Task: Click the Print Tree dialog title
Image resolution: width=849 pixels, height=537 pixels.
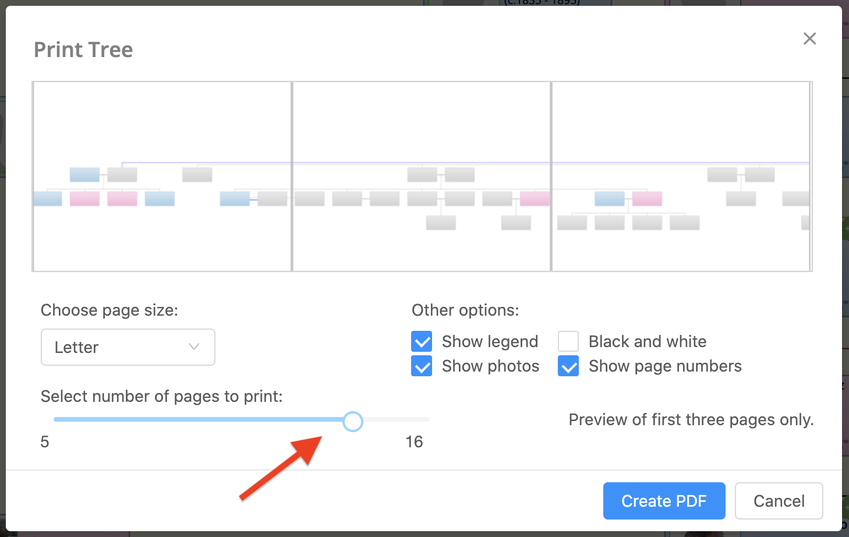Action: tap(83, 50)
